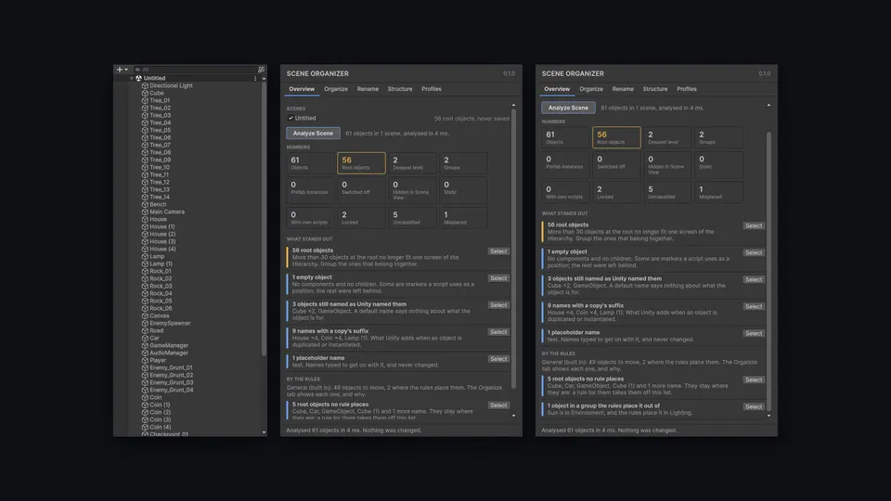
Task: Select 3 Unity-named objects in rightmost panel
Action: 754,279
